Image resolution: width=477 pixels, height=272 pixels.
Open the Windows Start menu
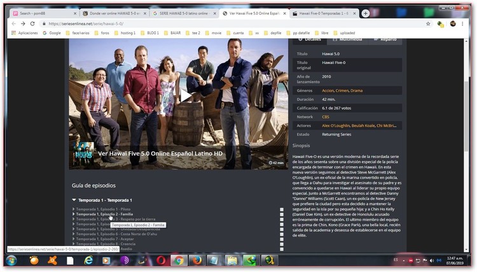[11, 261]
